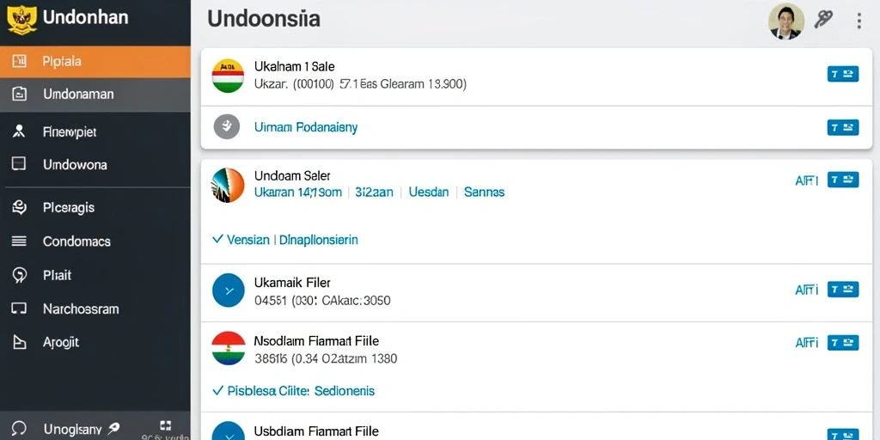Open the user profile avatar
Screen dimensions: 880x440
coord(785,21)
